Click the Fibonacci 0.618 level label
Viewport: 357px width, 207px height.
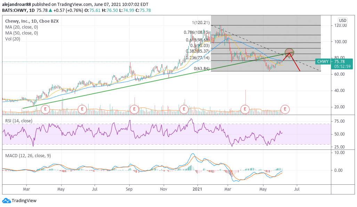[198, 40]
